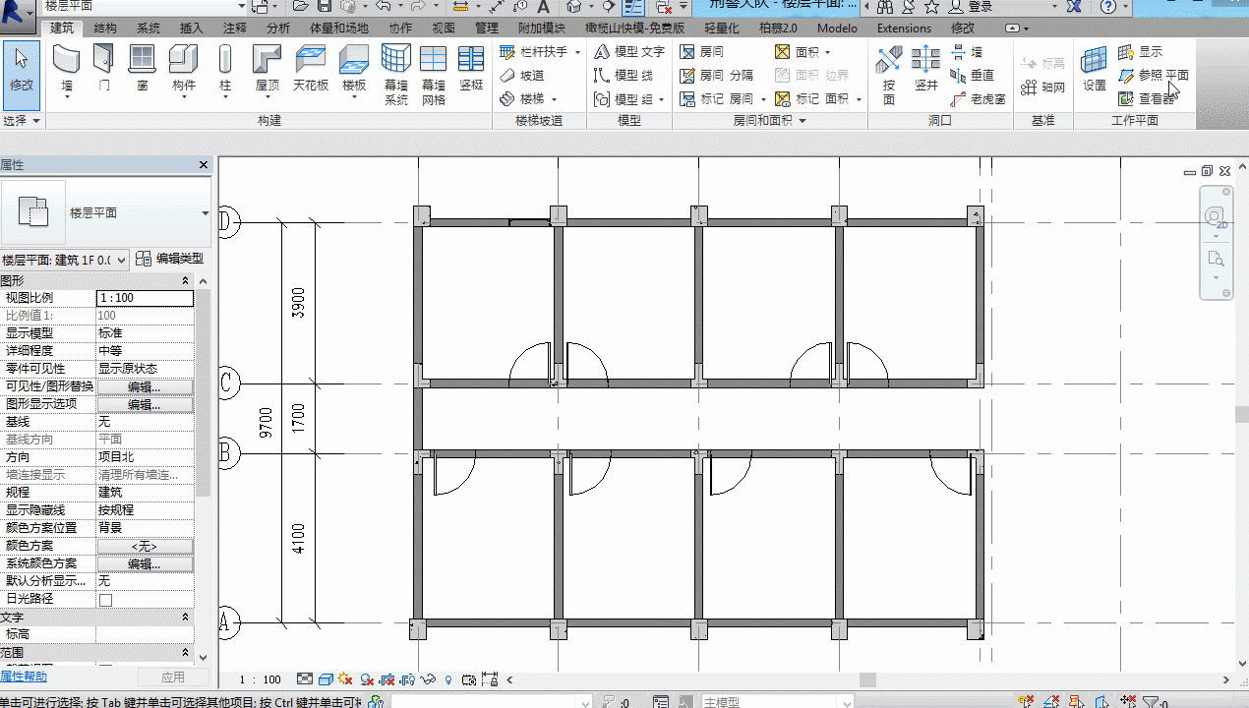
Task: Click 编辑 button for 可见性/图形替换
Action: 145,387
